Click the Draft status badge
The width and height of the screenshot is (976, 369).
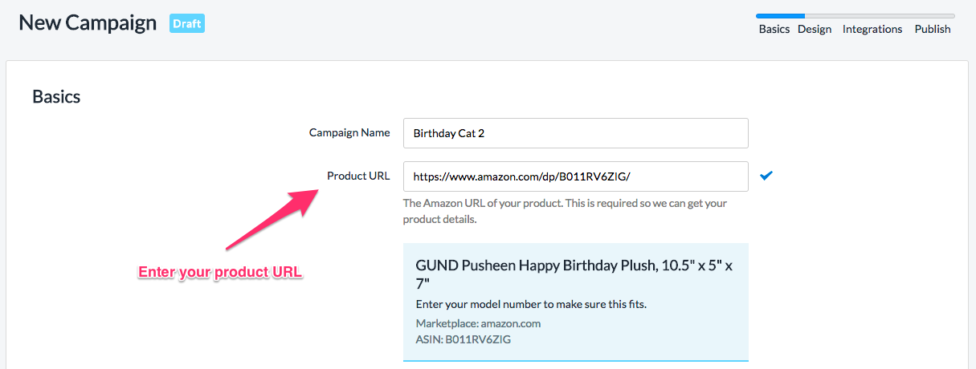[x=187, y=23]
